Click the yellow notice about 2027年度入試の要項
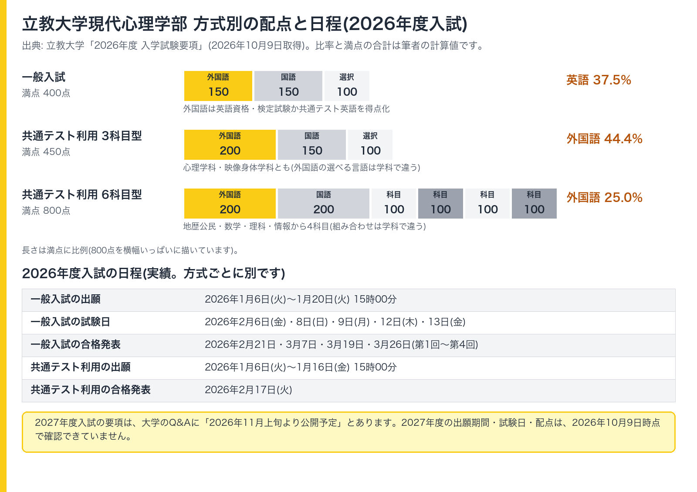Image resolution: width=697 pixels, height=492 pixels. pos(348,432)
